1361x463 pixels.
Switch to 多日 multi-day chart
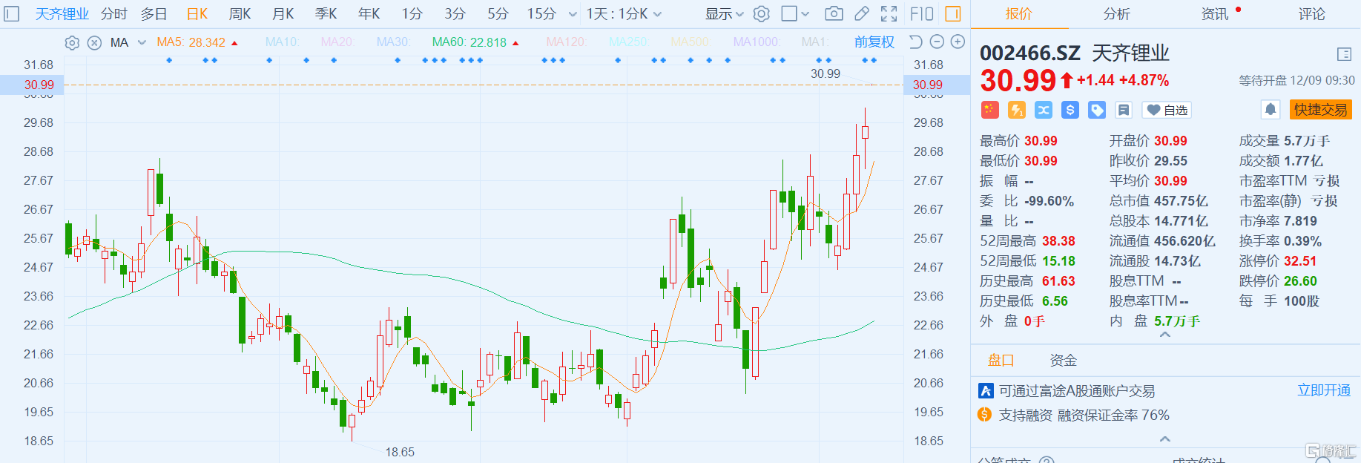pyautogui.click(x=154, y=14)
